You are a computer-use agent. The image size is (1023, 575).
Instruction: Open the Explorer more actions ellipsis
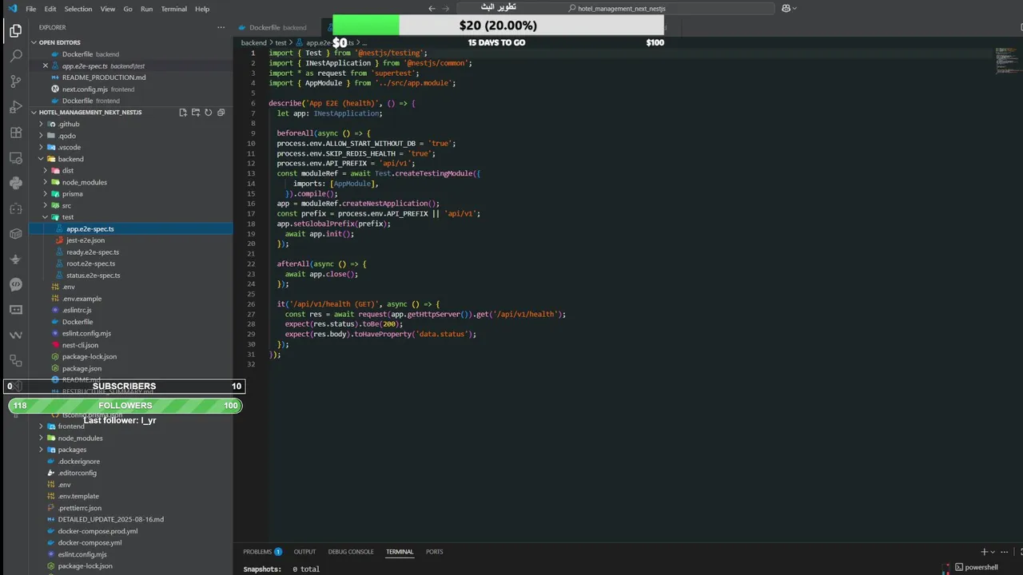tap(221, 27)
